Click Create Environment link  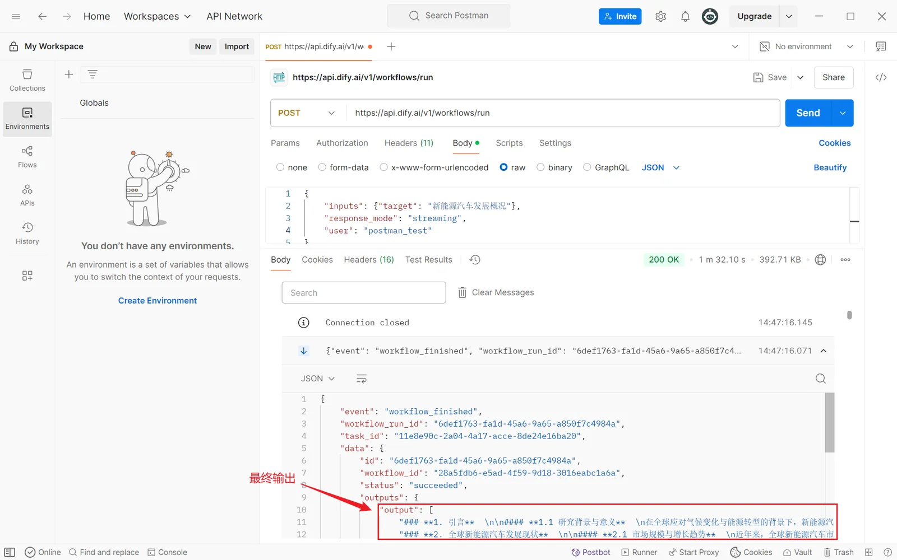click(x=158, y=301)
